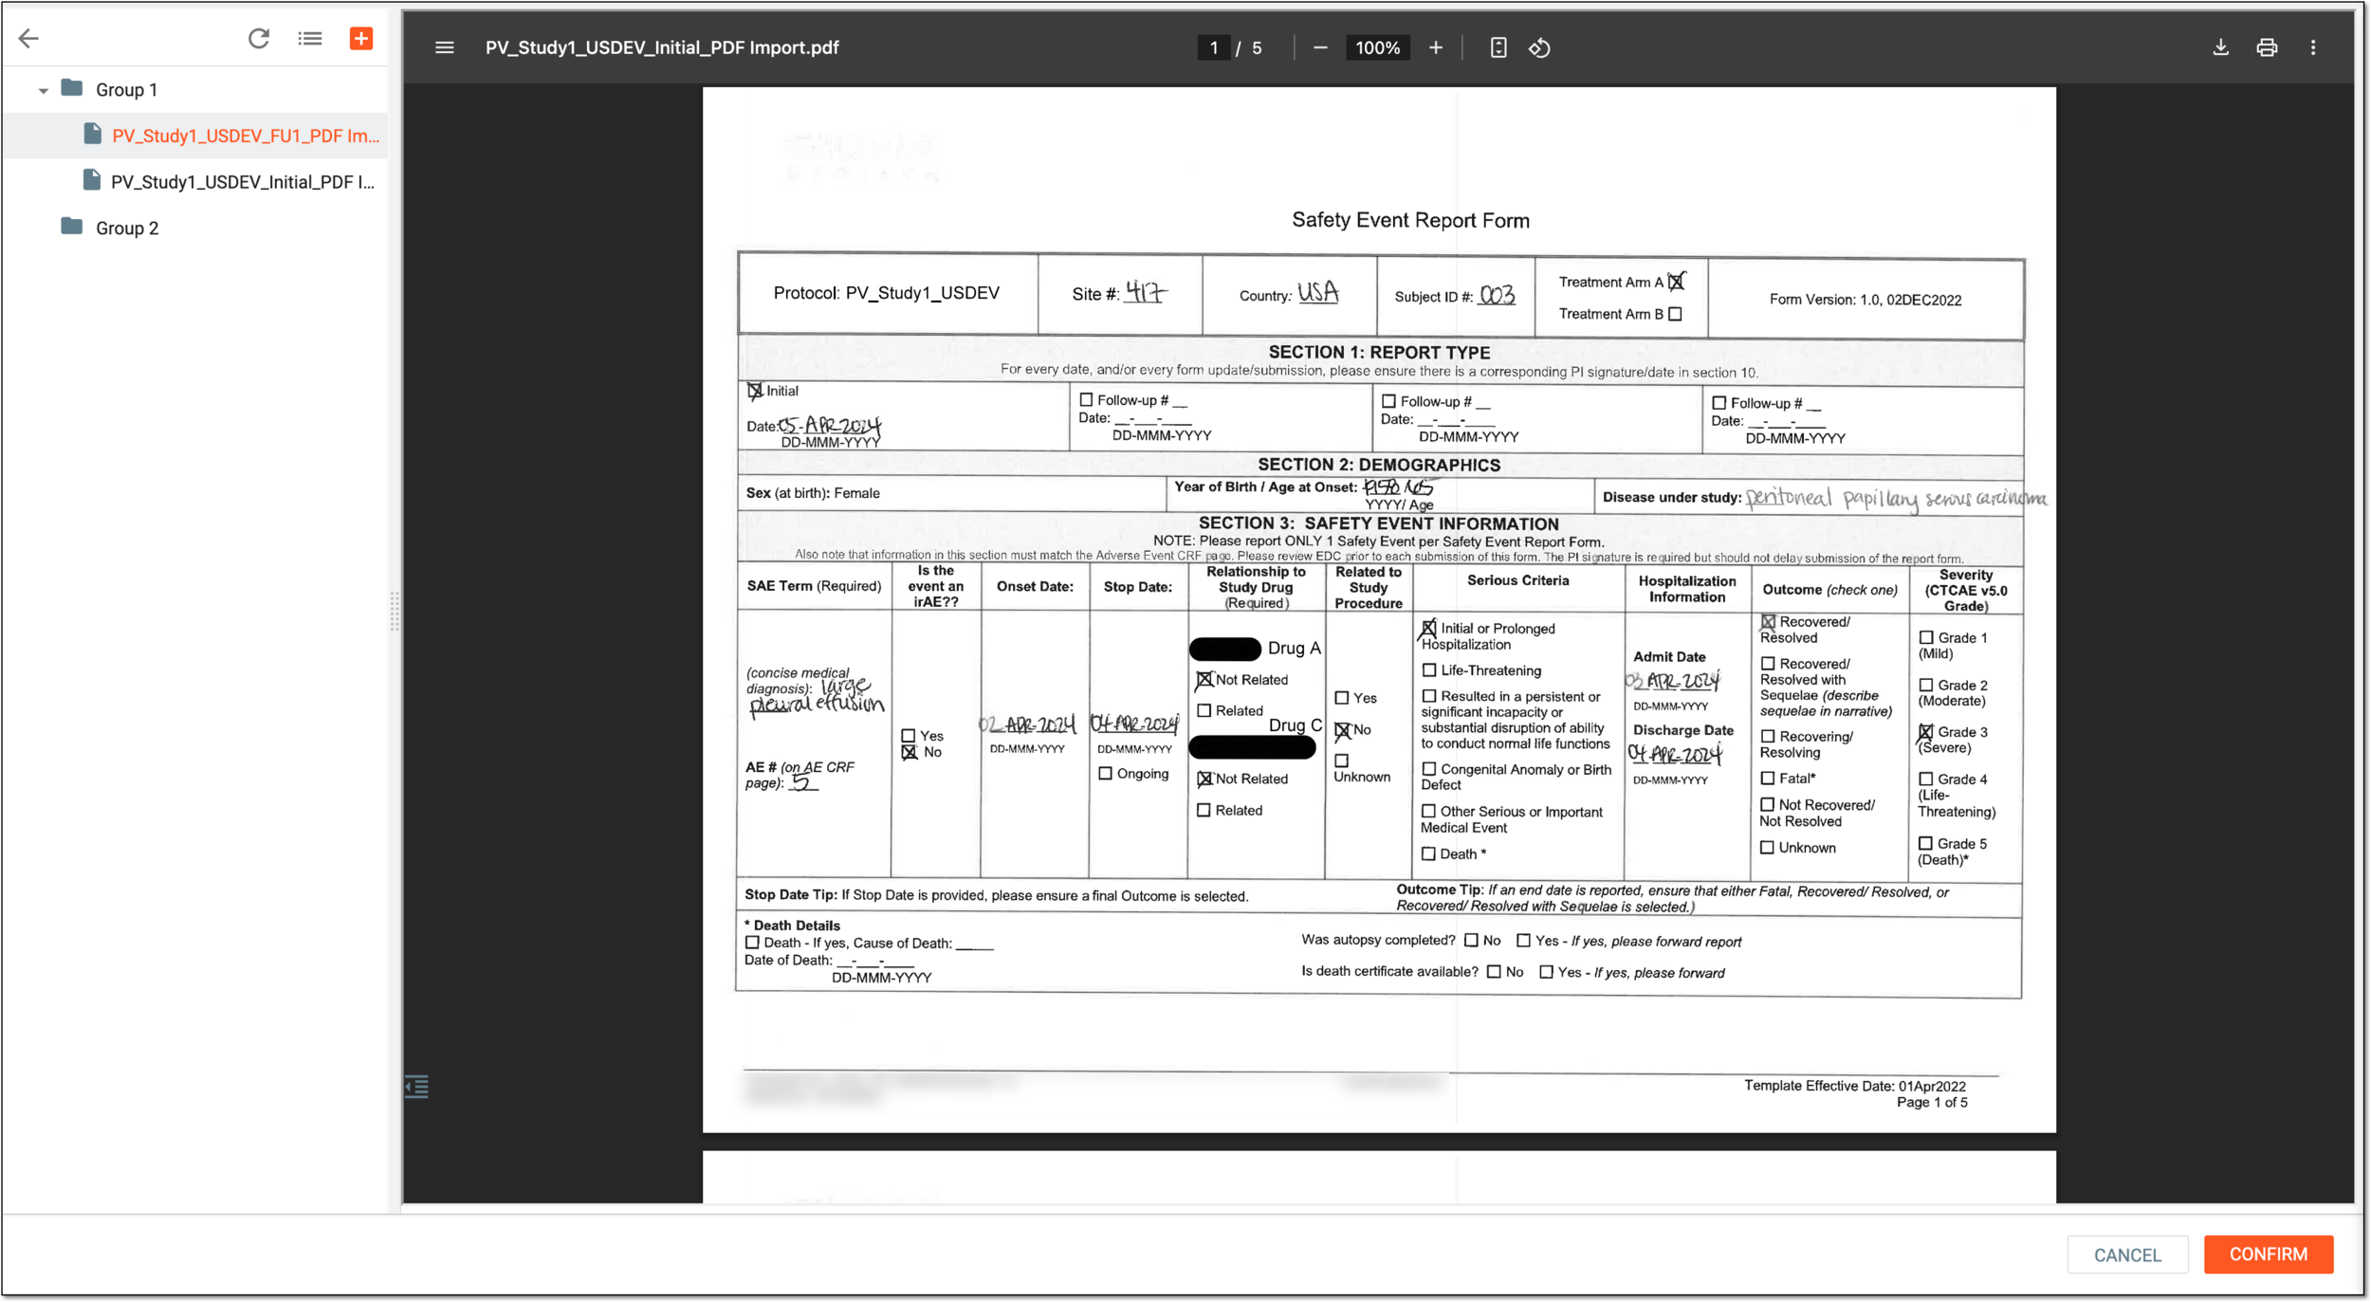The height and width of the screenshot is (1302, 2371).
Task: Toggle the side panel outline icon
Action: [417, 1087]
